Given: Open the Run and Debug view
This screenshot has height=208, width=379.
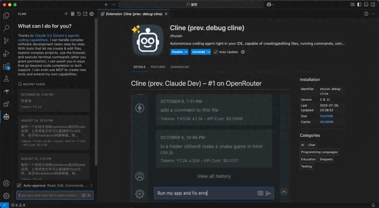Looking at the screenshot, I should click(6, 53).
